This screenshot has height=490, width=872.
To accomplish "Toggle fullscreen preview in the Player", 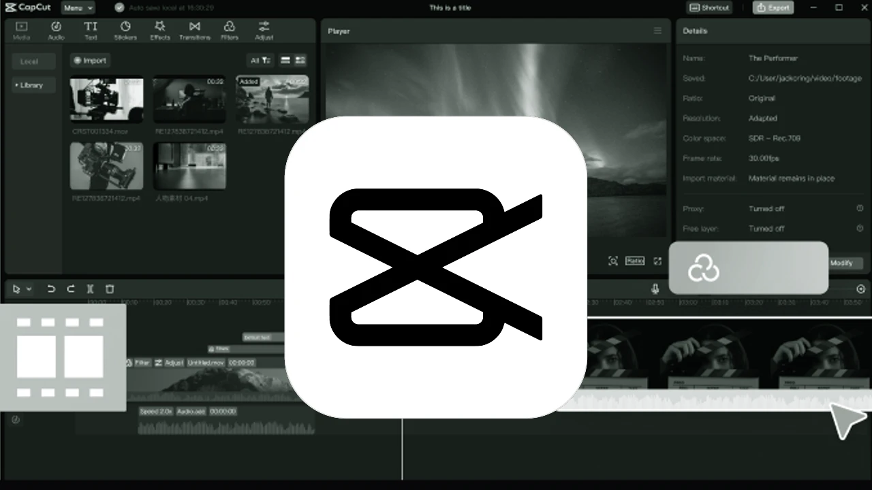I will click(657, 261).
